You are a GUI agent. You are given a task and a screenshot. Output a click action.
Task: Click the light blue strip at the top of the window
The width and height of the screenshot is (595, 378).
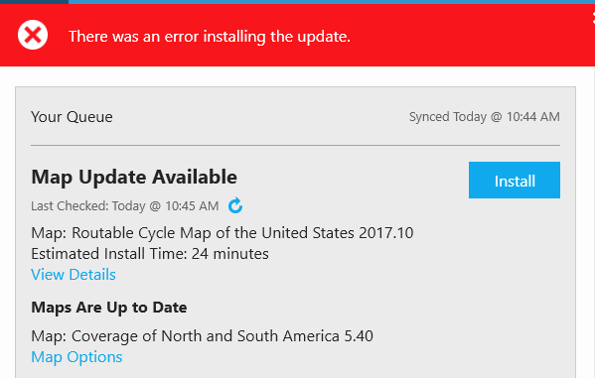tap(332, 2)
